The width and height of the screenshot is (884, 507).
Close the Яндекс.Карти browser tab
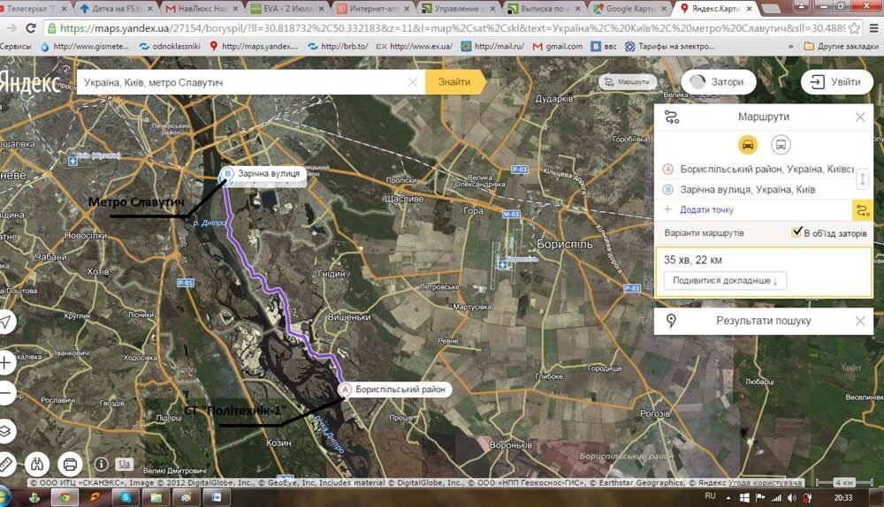click(x=749, y=9)
